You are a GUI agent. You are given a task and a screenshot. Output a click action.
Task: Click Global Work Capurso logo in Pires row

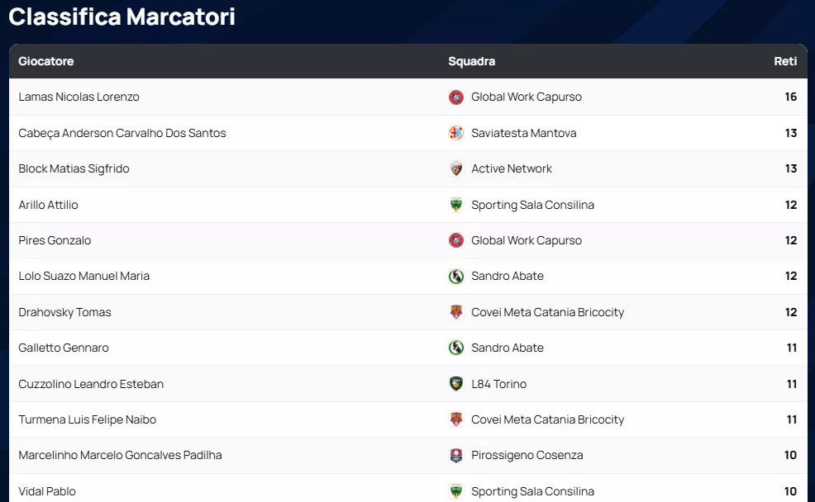pos(456,241)
